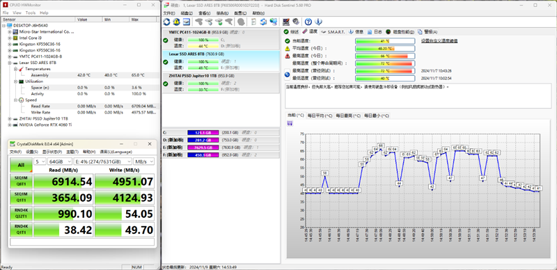This screenshot has width=557, height=270.
Task: Collapse the Speed sub-node
Action: coord(15,100)
